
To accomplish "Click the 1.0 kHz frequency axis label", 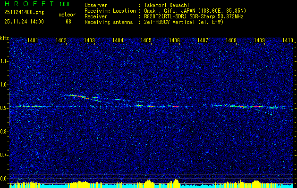I will [4, 85].
